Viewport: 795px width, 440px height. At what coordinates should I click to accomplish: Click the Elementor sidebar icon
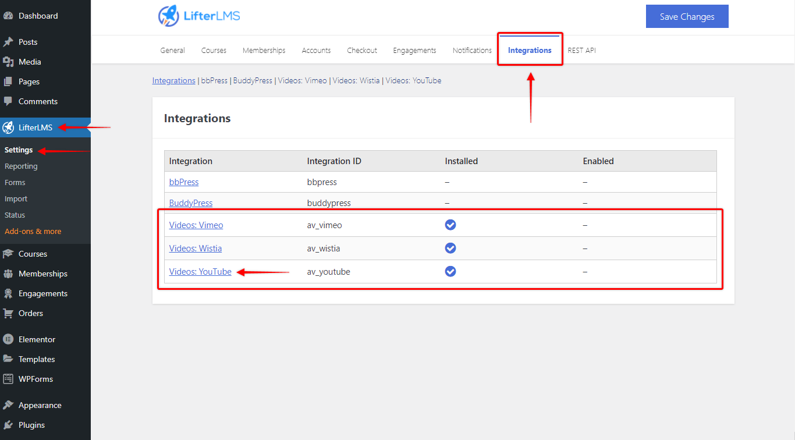point(8,339)
